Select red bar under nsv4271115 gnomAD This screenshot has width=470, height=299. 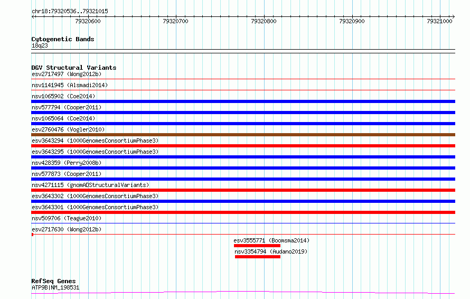pos(243,190)
